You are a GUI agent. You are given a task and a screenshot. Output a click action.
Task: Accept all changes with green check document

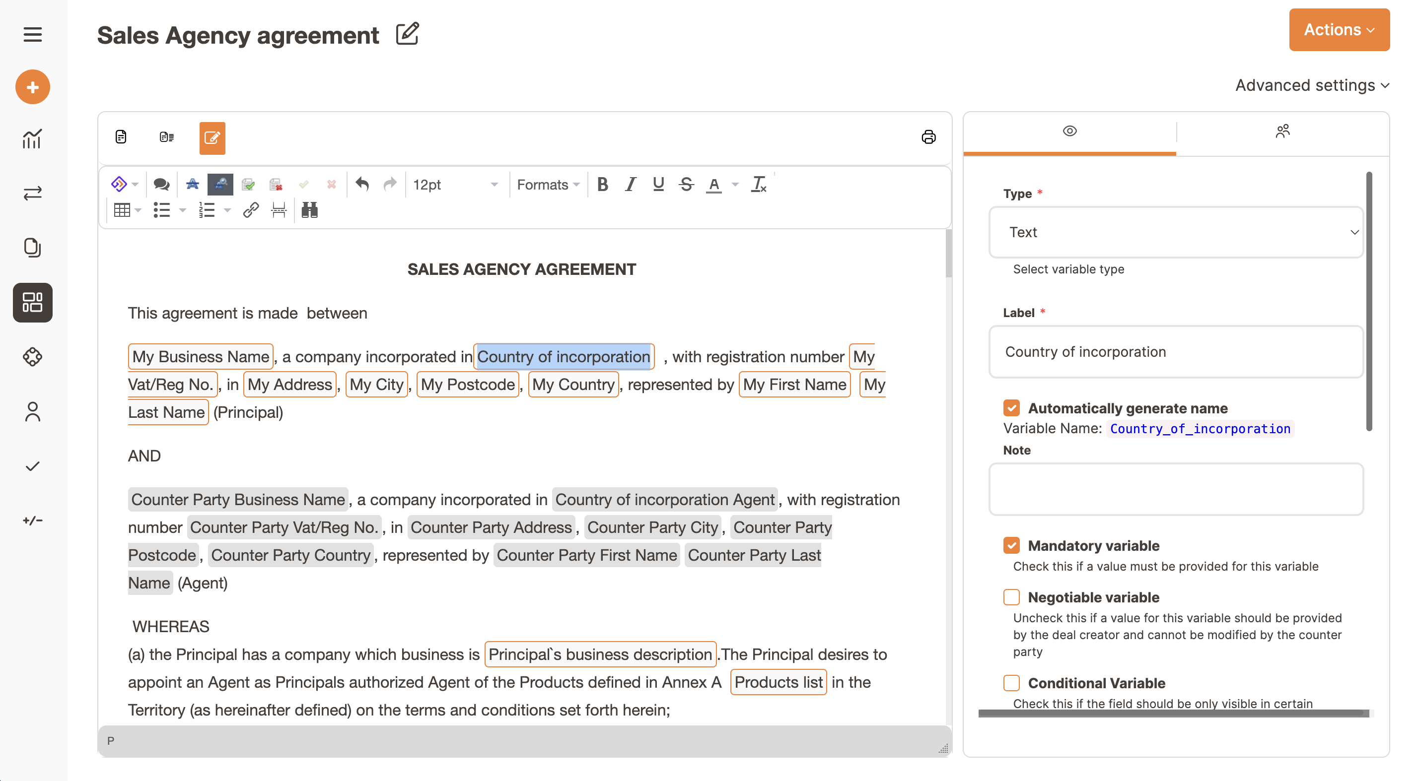pyautogui.click(x=248, y=184)
